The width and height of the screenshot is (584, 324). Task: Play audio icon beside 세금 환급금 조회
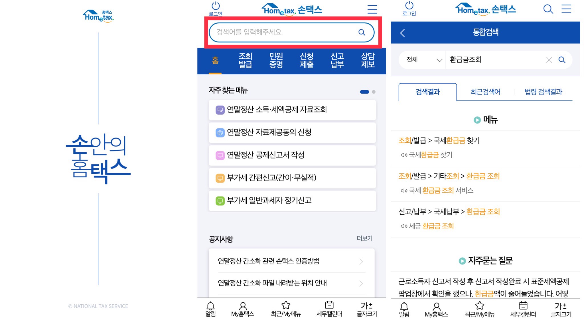click(404, 226)
